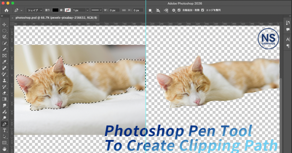Pick the Eyedropper tool

pyautogui.click(x=4, y=62)
